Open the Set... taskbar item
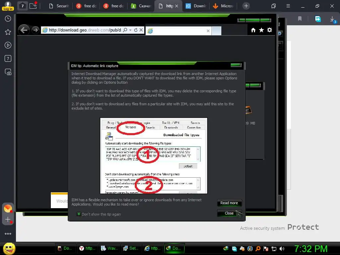Image resolution: width=340 pixels, height=255 pixels. coord(131,248)
